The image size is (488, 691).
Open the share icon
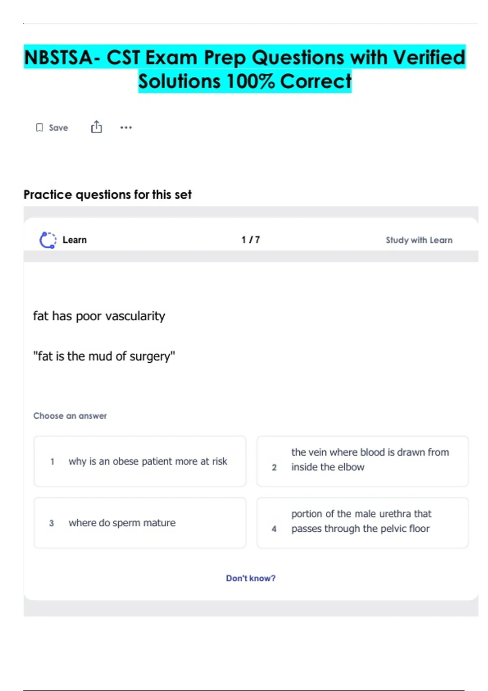96,127
